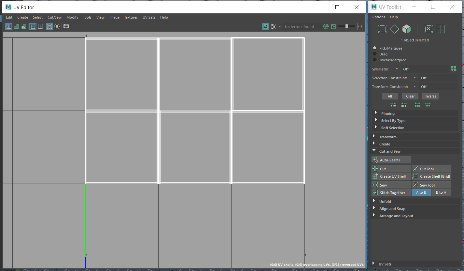Toggle RGB channel display icon

[326, 26]
